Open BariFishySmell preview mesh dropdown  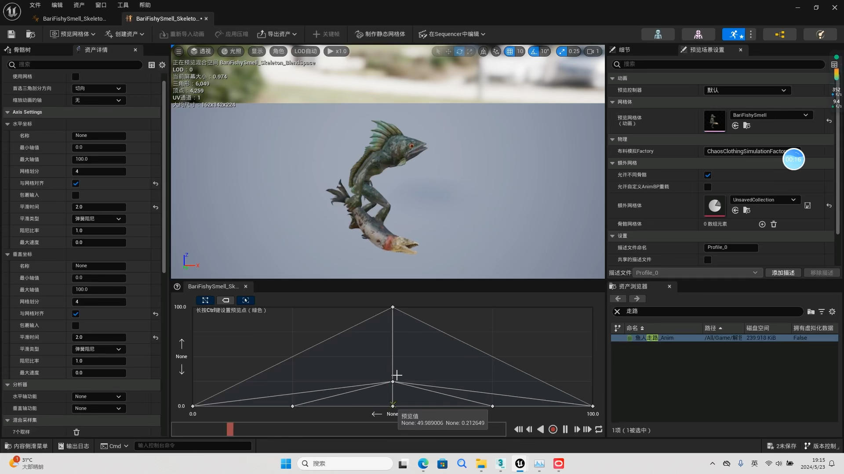point(771,115)
